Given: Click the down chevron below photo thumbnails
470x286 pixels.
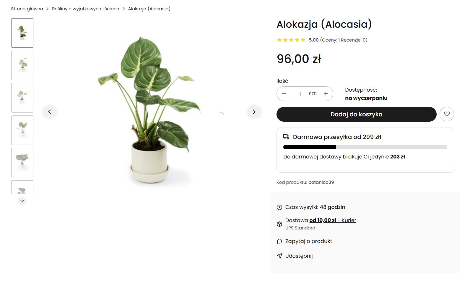Looking at the screenshot, I should 22,201.
